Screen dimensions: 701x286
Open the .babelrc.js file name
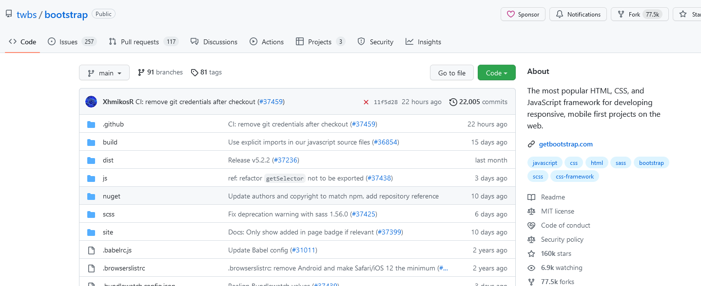pos(117,250)
